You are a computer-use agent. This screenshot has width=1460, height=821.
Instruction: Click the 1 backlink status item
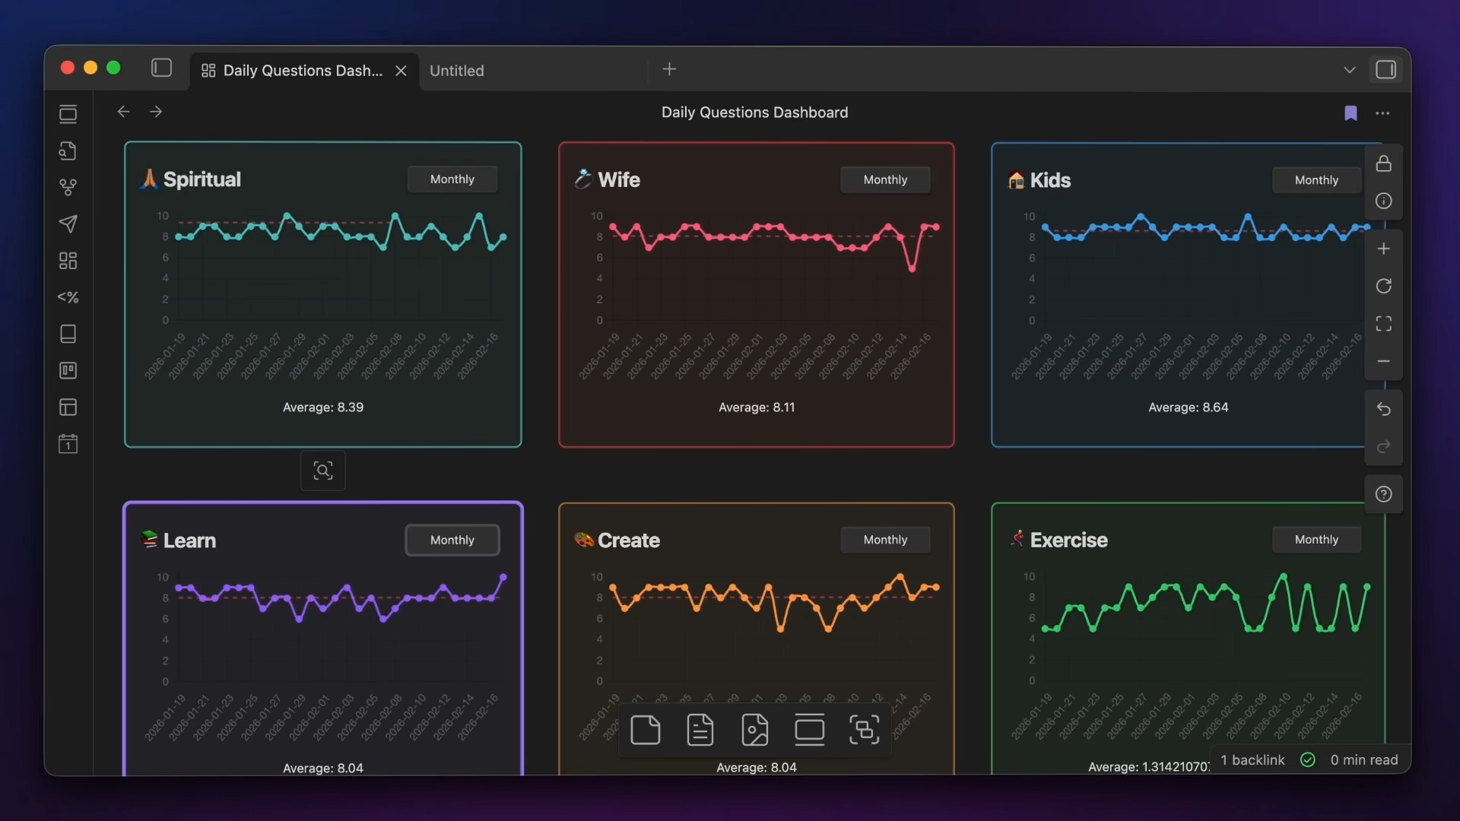[x=1252, y=760]
